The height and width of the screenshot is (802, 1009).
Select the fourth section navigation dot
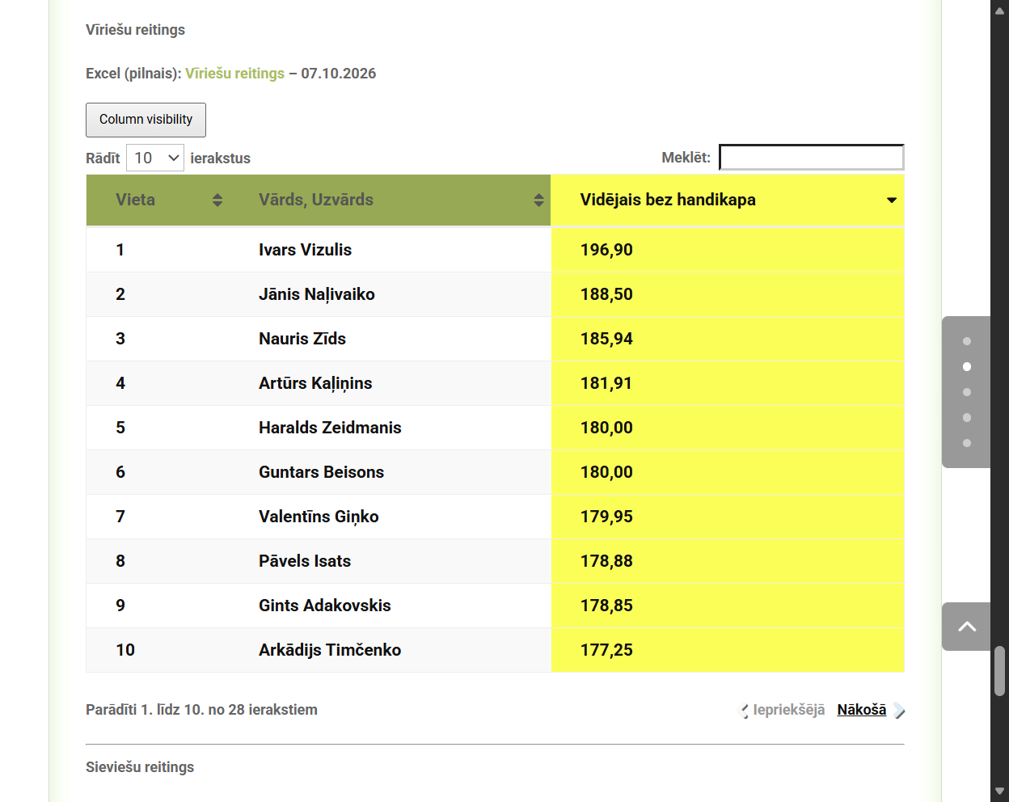coord(967,417)
